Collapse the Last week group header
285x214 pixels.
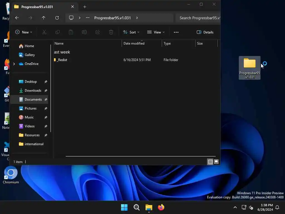point(62,52)
